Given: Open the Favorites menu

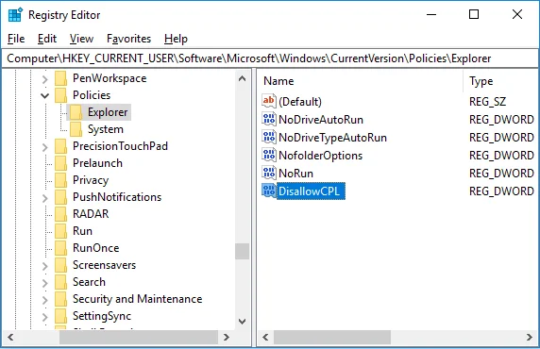Looking at the screenshot, I should (128, 39).
